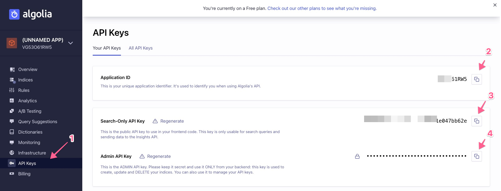The image size is (501, 191).
Task: Dismiss the Free plan banner
Action: [x=495, y=5]
